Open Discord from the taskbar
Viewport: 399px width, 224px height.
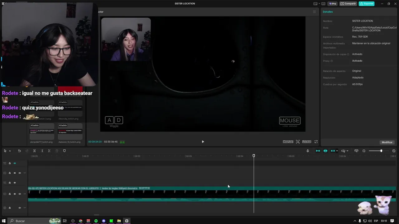click(x=104, y=221)
